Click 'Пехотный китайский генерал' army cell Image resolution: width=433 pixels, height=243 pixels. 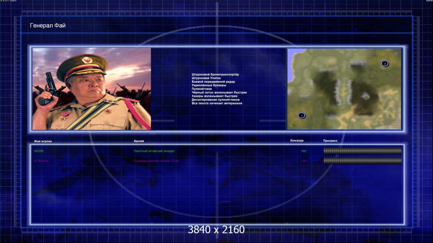click(x=154, y=151)
